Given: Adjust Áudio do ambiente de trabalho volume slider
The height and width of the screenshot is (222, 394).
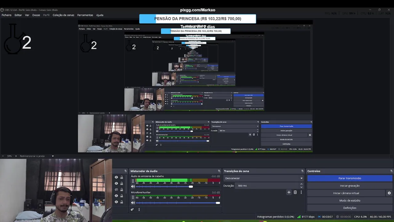Looking at the screenshot, I should pyautogui.click(x=178, y=187).
